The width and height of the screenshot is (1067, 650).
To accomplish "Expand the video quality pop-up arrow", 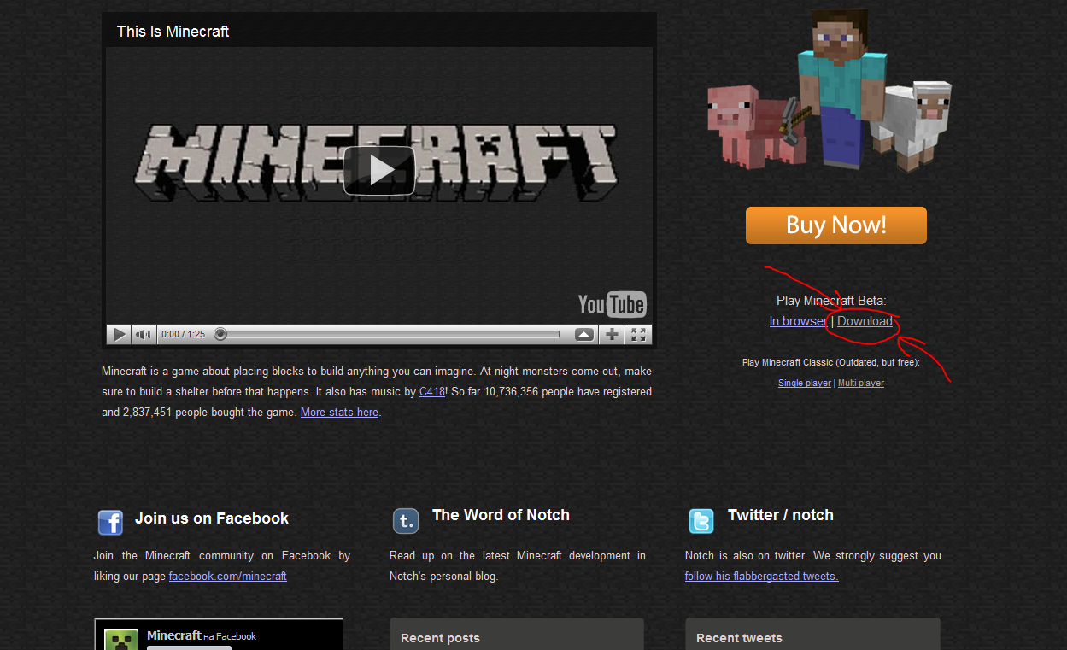I will coord(584,334).
